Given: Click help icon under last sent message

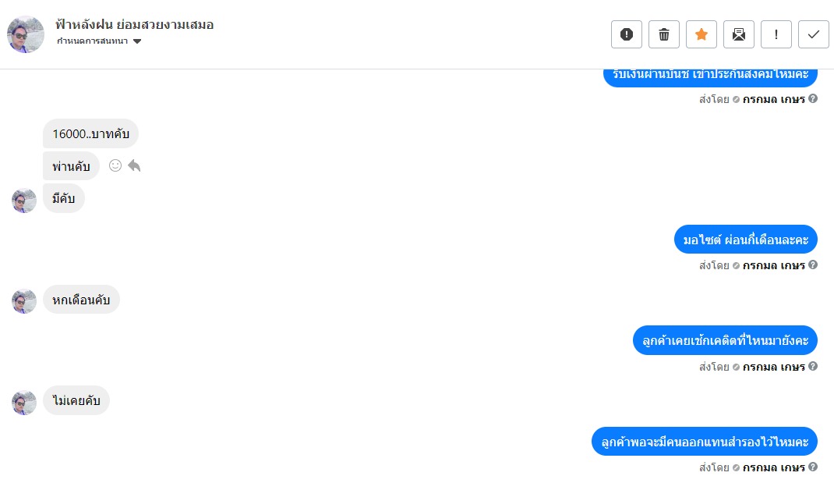Looking at the screenshot, I should coord(813,467).
